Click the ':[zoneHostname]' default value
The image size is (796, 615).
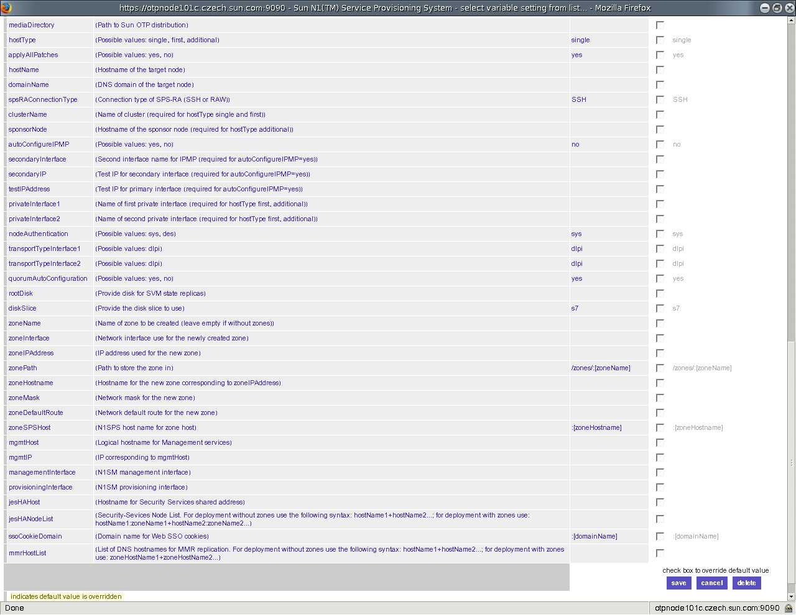click(x=596, y=427)
